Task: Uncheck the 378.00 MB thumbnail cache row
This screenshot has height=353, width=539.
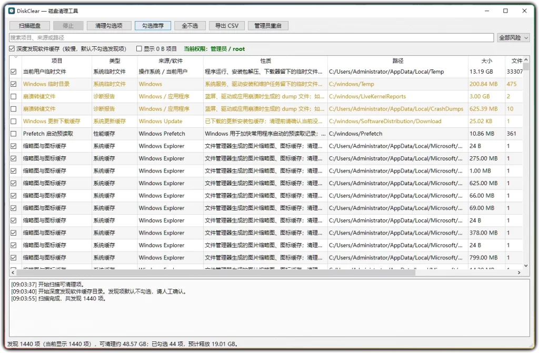Action: 13,233
